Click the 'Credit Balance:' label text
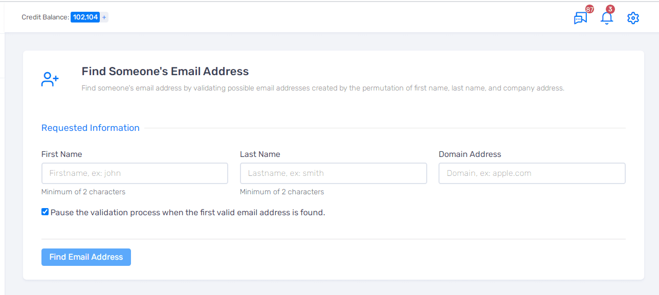This screenshot has height=295, width=659. coord(45,17)
